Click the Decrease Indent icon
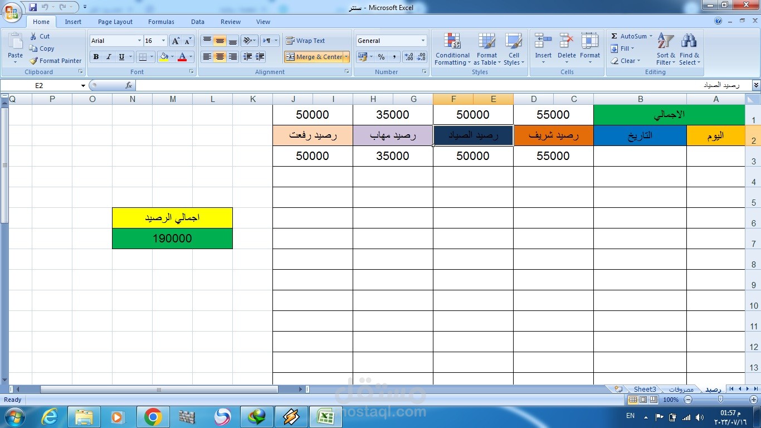 tap(247, 57)
